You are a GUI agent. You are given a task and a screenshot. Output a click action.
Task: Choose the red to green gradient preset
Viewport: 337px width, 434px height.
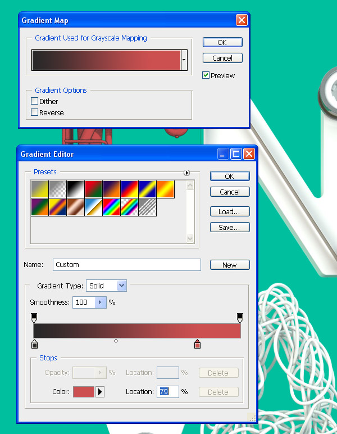(x=93, y=189)
